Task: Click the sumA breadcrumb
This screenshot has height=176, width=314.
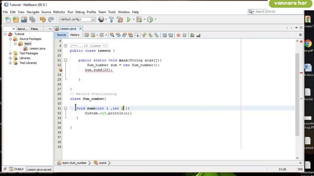Action: [x=101, y=163]
